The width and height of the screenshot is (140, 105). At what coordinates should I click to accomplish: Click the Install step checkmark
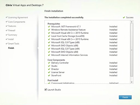(7, 39)
